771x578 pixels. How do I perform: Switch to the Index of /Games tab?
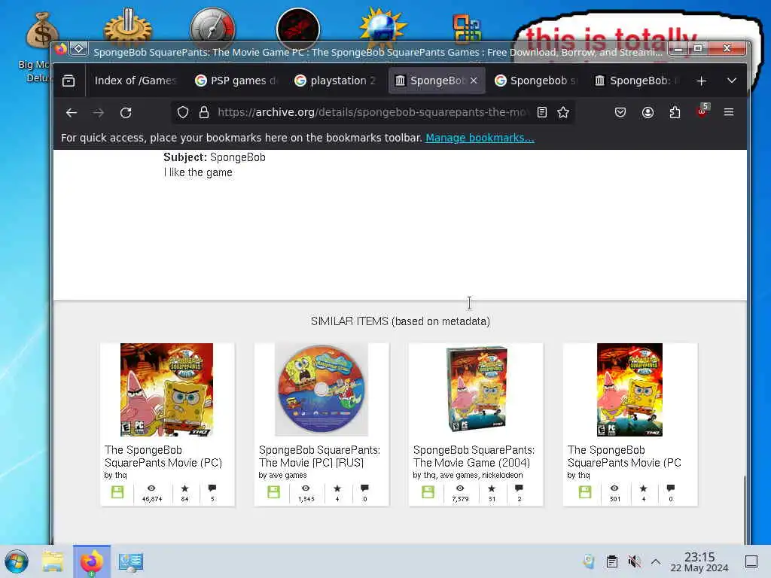click(135, 81)
